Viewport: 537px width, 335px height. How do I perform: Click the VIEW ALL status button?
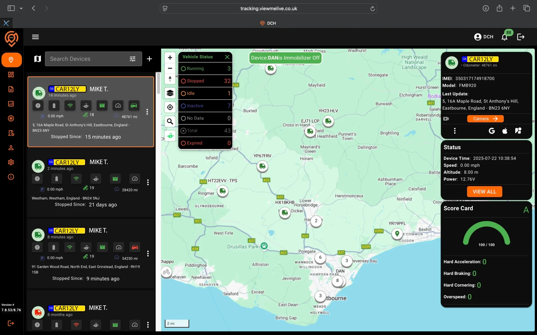[484, 192]
